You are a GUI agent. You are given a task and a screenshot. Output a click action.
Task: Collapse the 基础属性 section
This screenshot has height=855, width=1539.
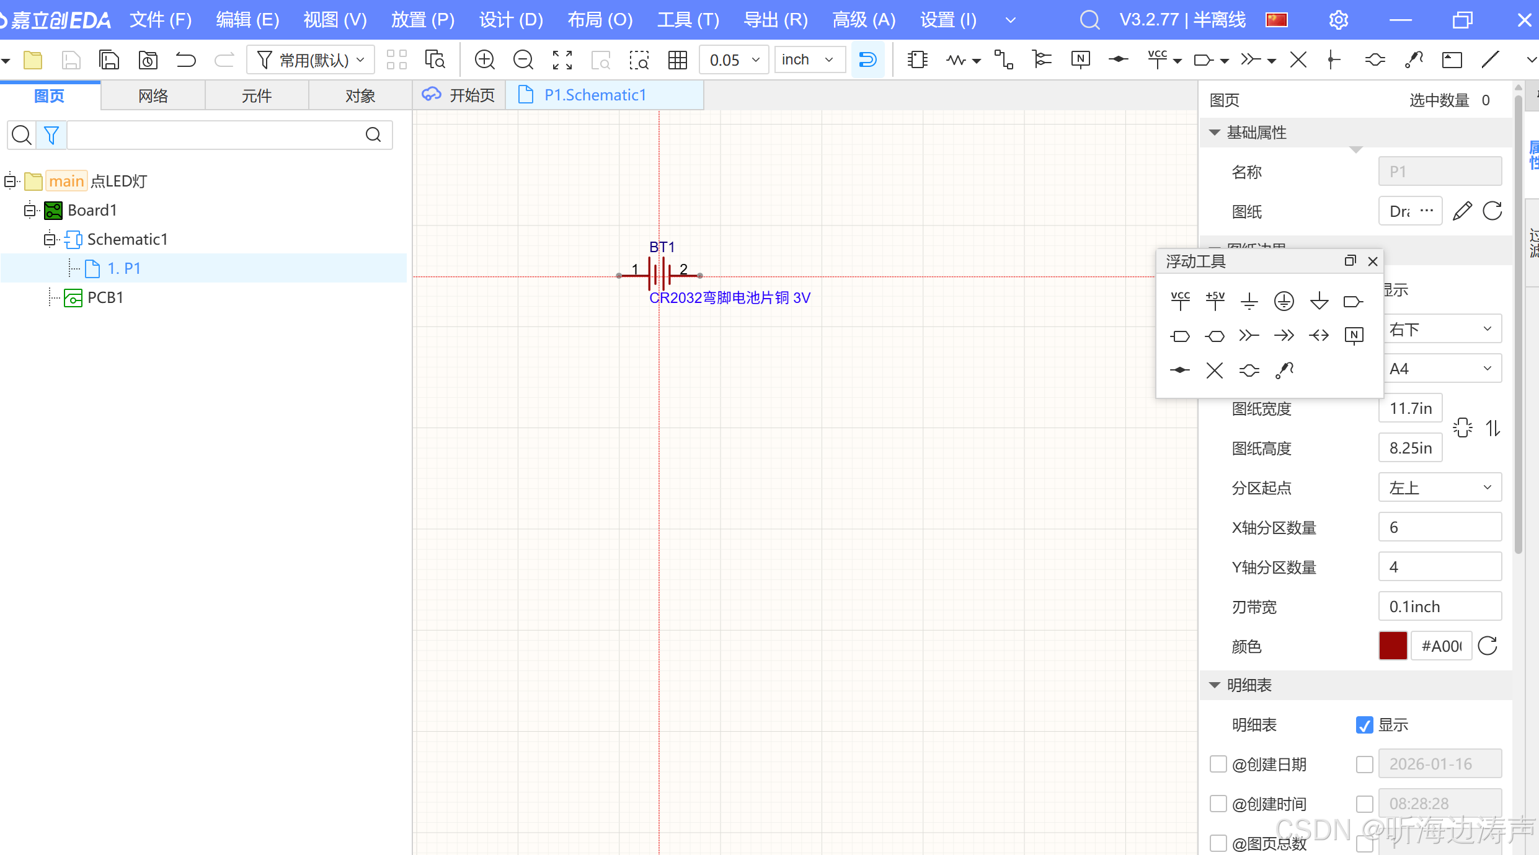[1215, 133]
